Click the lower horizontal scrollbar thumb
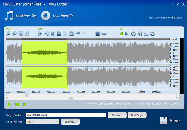 pos(71,98)
